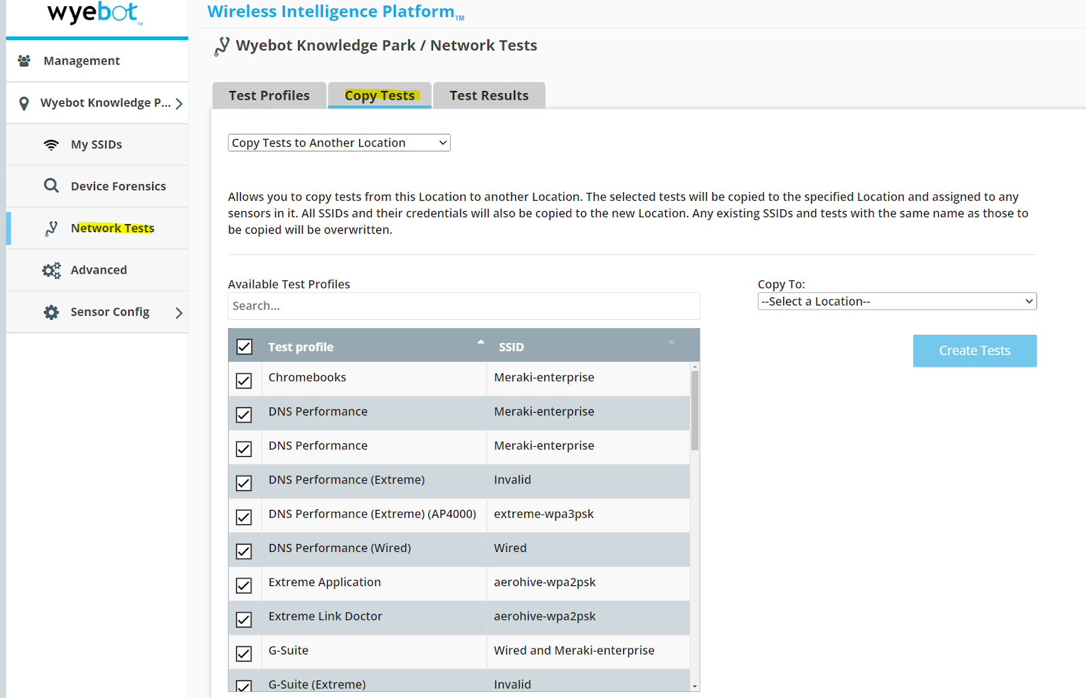Uncheck DNS Performance (Wired) checkbox
Viewport: 1086px width, 698px height.
coord(244,551)
